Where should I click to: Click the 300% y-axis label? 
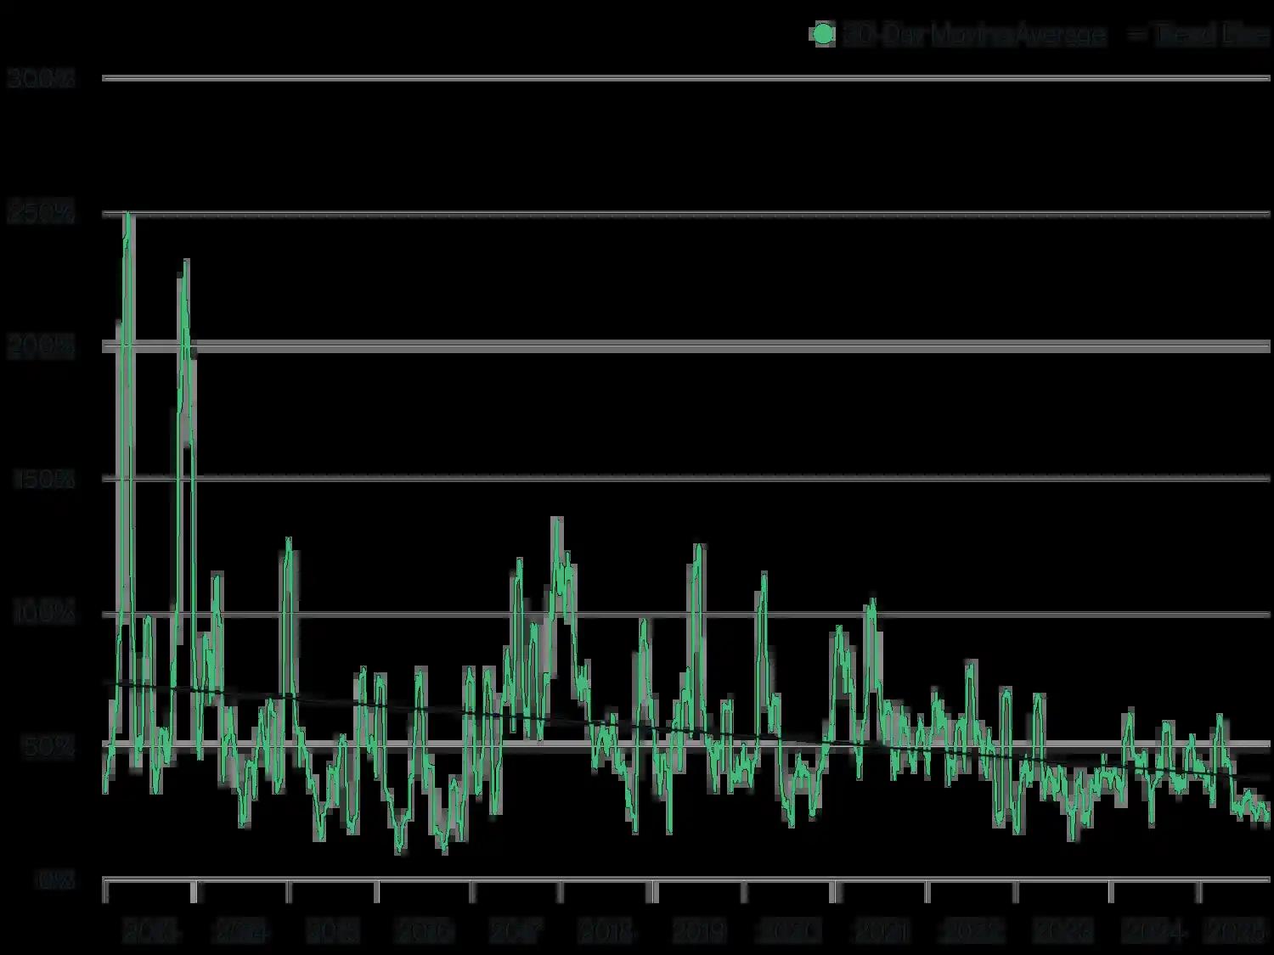click(x=42, y=79)
